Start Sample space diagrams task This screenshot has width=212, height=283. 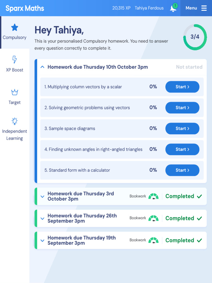[182, 129]
